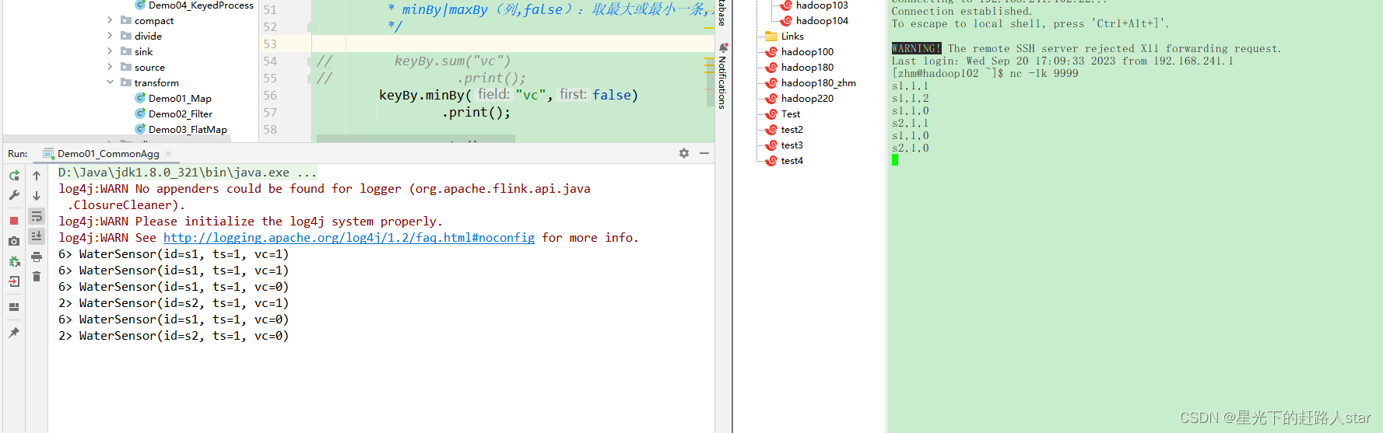Click the down arrow in console toolbar
This screenshot has width=1383, height=433.
(37, 196)
